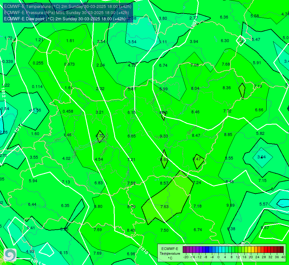Click the 9.33 temperature value
The height and width of the screenshot is (265, 289).
(164, 136)
